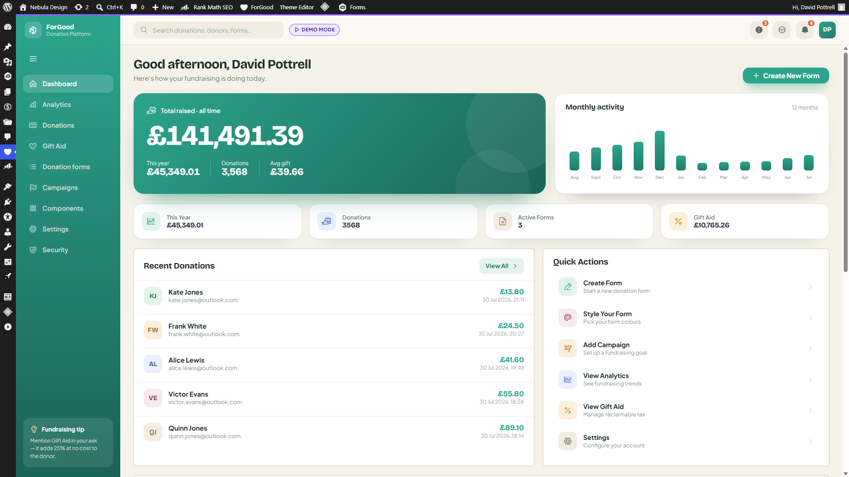Image resolution: width=849 pixels, height=477 pixels.
Task: Click the Forms admin bar link
Action: coord(352,7)
